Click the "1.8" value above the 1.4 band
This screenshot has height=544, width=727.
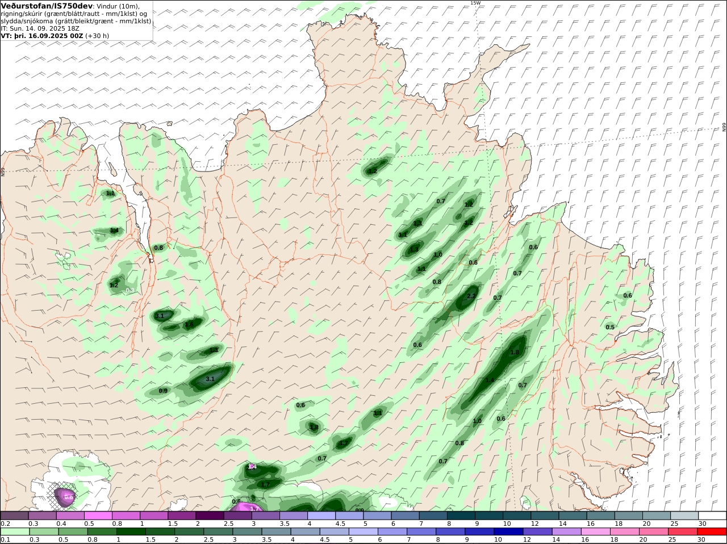pyautogui.click(x=515, y=352)
